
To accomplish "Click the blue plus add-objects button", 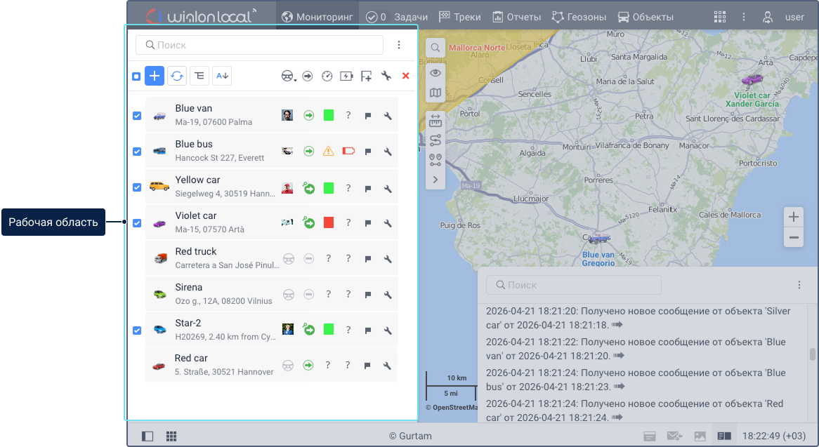I will click(155, 76).
